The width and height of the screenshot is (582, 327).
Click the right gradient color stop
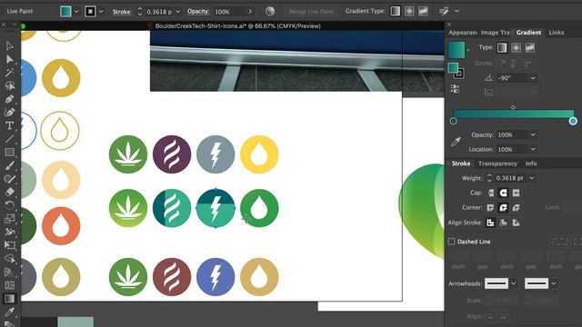(x=573, y=121)
